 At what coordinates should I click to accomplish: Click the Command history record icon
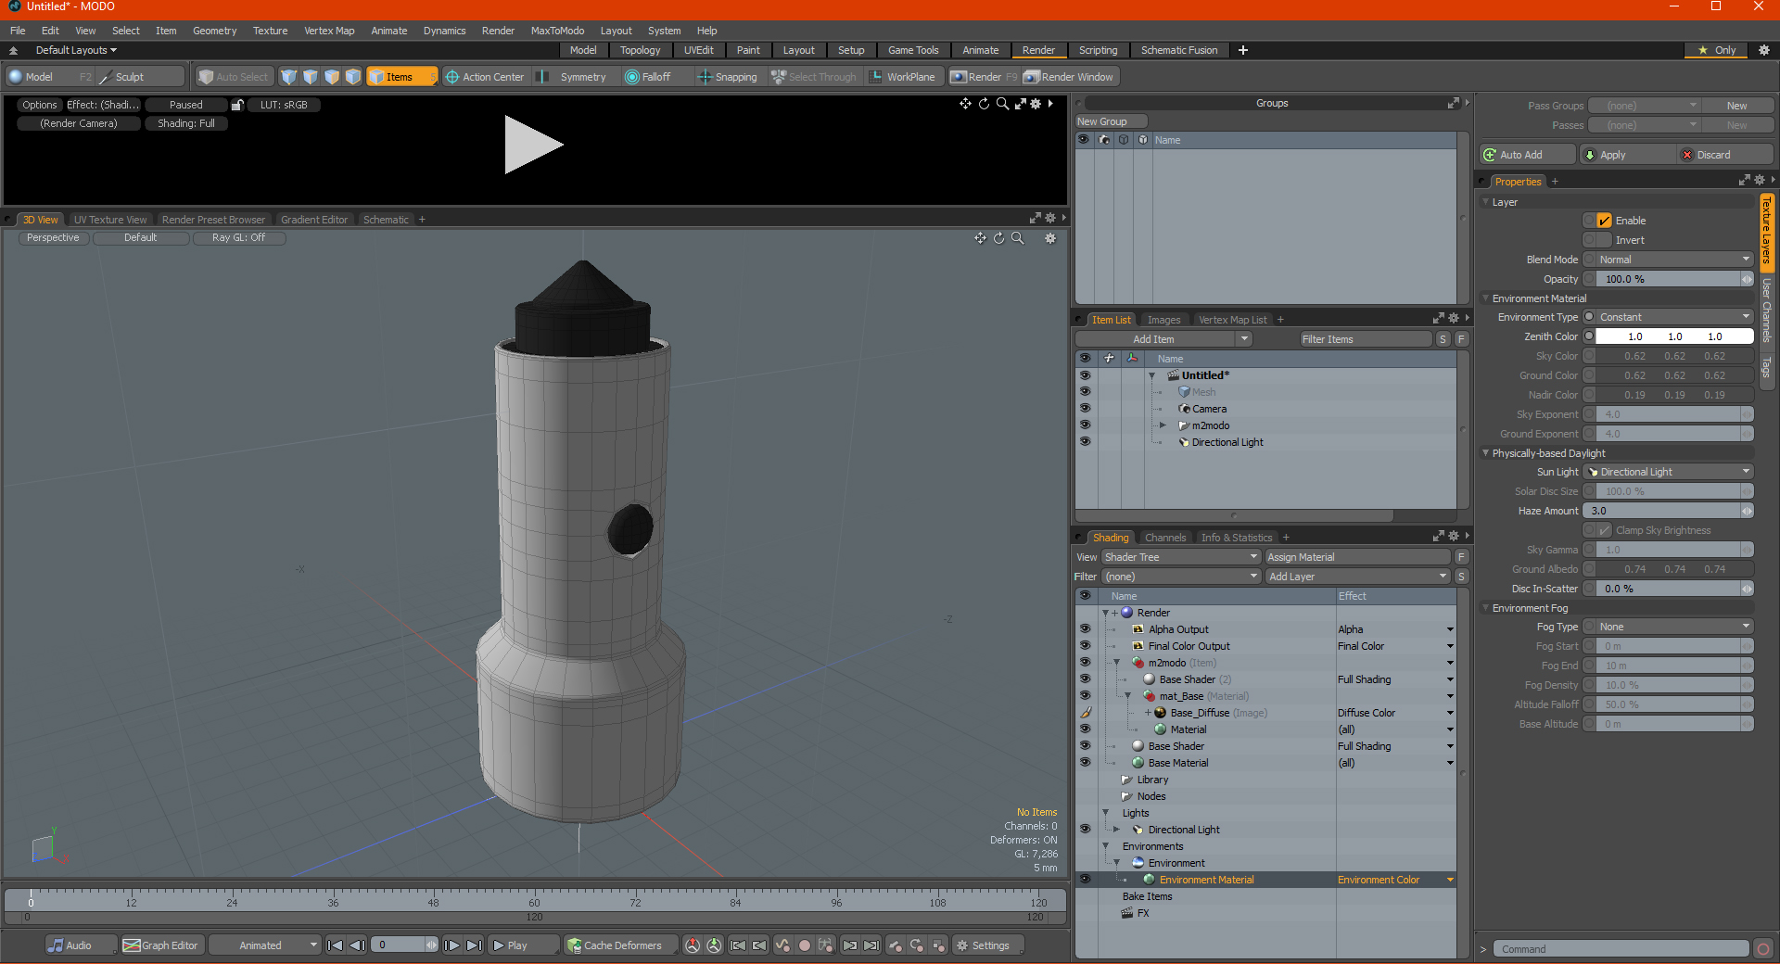pyautogui.click(x=1763, y=949)
